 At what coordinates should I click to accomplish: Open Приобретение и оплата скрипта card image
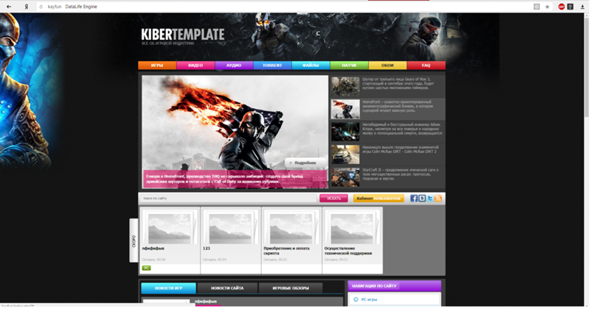(291, 227)
